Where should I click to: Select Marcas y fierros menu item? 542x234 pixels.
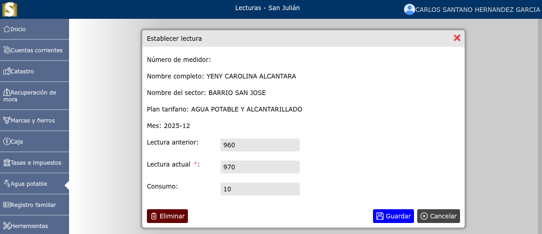[35, 121]
